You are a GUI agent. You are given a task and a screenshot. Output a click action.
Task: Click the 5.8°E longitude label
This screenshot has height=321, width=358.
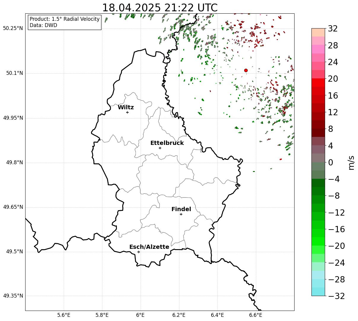[102, 315]
